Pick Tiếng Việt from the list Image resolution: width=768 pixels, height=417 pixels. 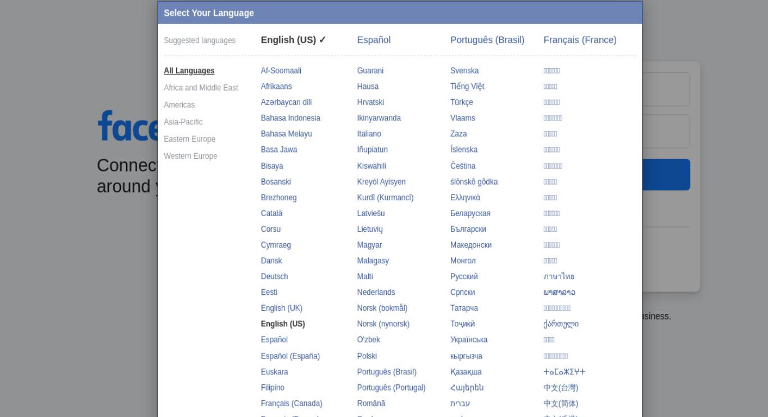[467, 87]
